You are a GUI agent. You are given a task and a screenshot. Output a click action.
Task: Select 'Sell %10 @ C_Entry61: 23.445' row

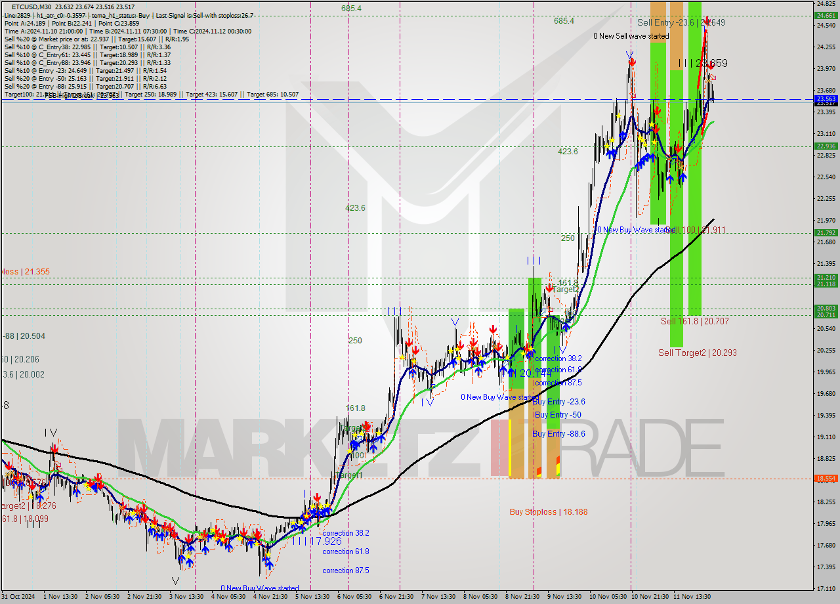click(x=87, y=54)
